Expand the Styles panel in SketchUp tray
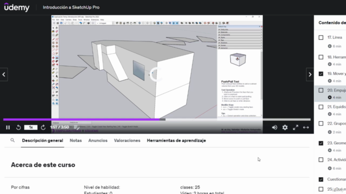The height and width of the screenshot is (194, 346). [x=240, y=37]
